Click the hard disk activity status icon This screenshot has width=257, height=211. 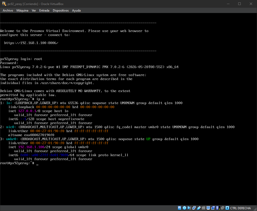tap(179, 208)
